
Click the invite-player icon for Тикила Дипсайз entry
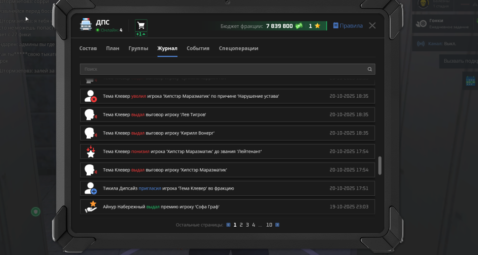pos(91,189)
